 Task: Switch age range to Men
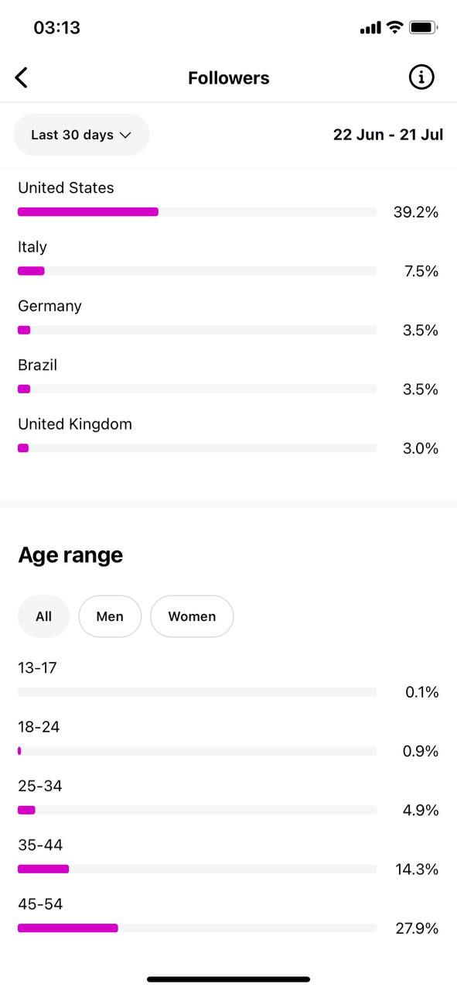110,616
